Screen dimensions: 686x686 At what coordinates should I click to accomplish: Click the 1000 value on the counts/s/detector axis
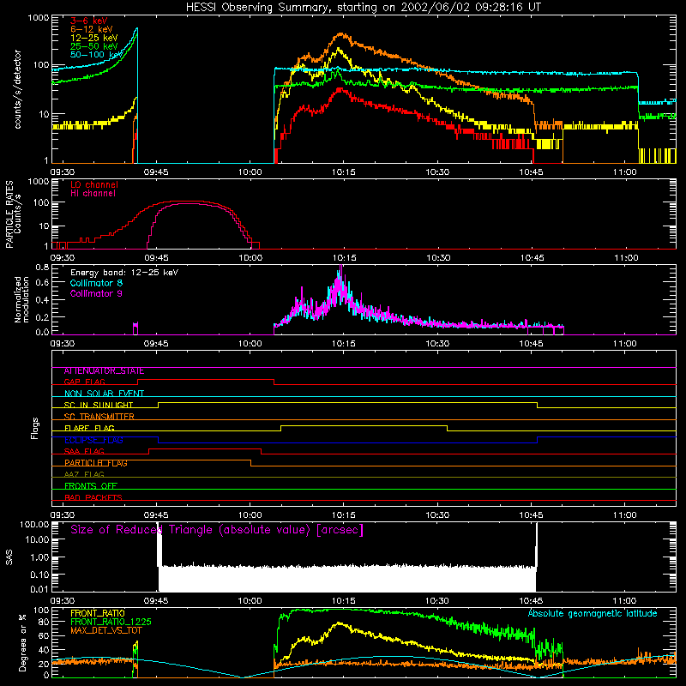point(39,18)
